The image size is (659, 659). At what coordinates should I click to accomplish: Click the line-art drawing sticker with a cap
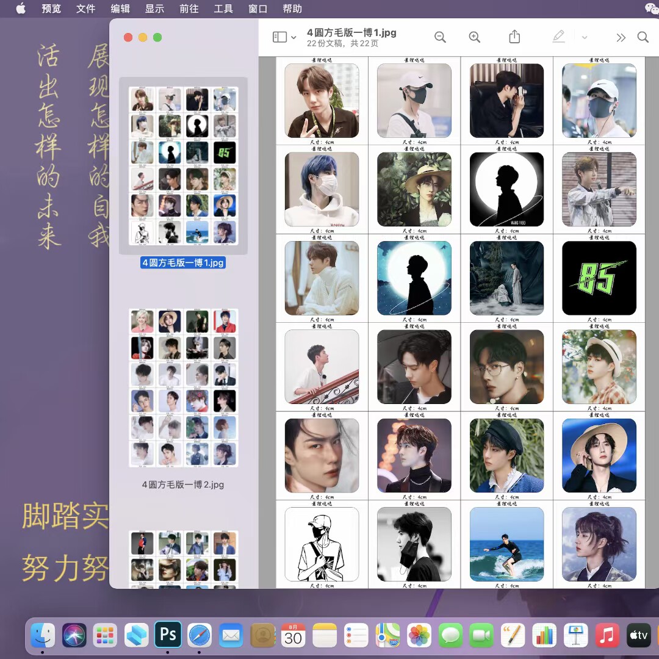point(322,544)
